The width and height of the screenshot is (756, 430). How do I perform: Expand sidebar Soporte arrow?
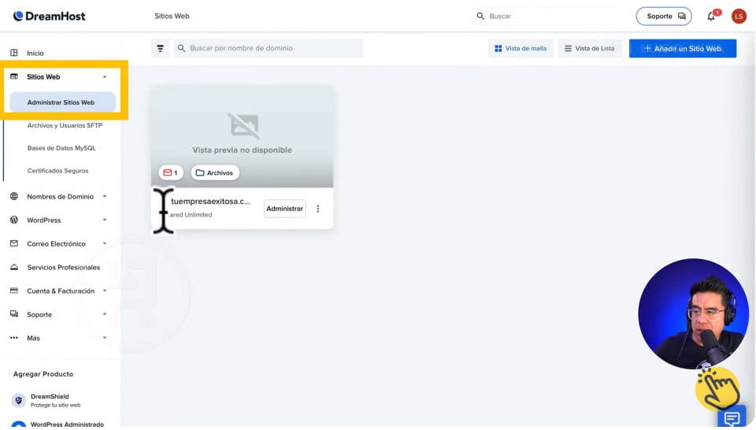pyautogui.click(x=105, y=314)
